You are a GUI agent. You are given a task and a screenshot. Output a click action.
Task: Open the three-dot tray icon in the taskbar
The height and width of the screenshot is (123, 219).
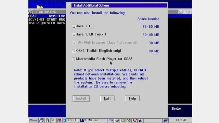coord(111,120)
